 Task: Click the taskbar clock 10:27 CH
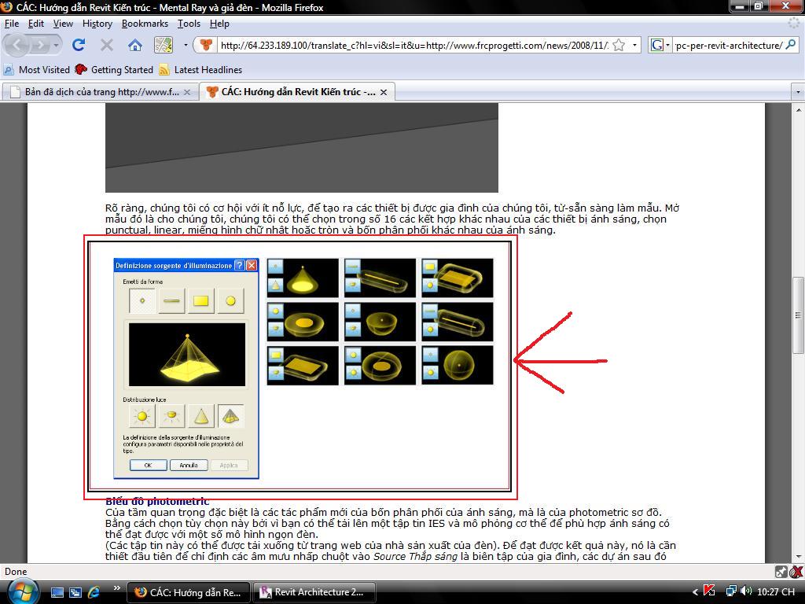(776, 592)
